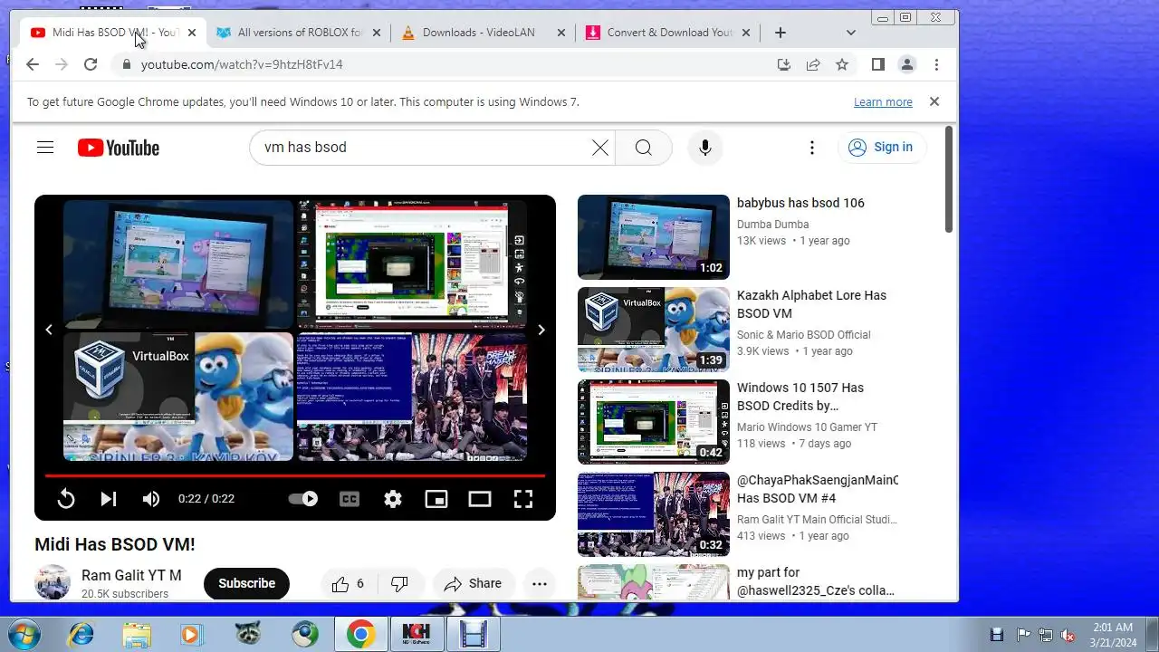The image size is (1159, 652).
Task: Click the red video progress bar
Action: (x=295, y=475)
